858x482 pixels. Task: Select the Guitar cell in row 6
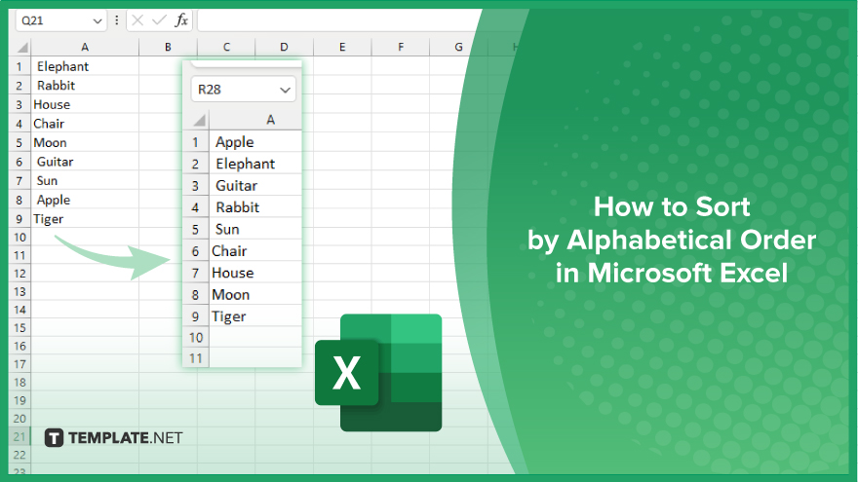tap(85, 162)
